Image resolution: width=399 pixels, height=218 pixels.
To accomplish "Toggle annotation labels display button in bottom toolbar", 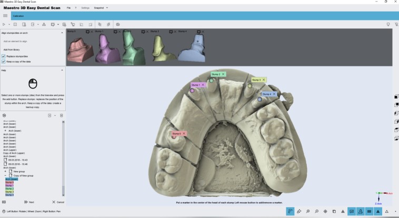I will [352, 211].
